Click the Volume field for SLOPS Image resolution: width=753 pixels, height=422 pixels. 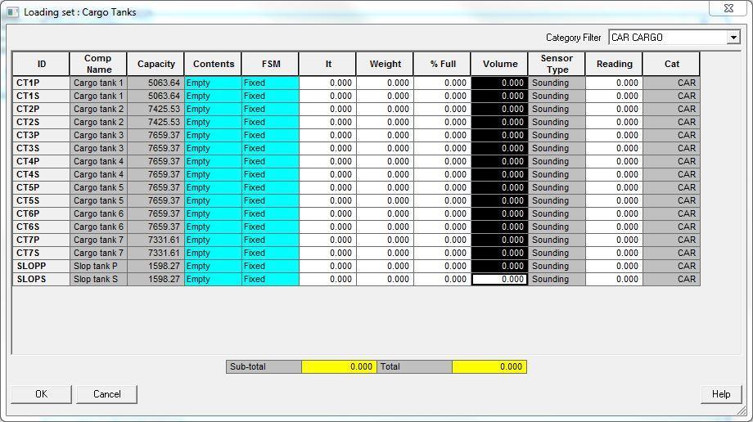499,279
